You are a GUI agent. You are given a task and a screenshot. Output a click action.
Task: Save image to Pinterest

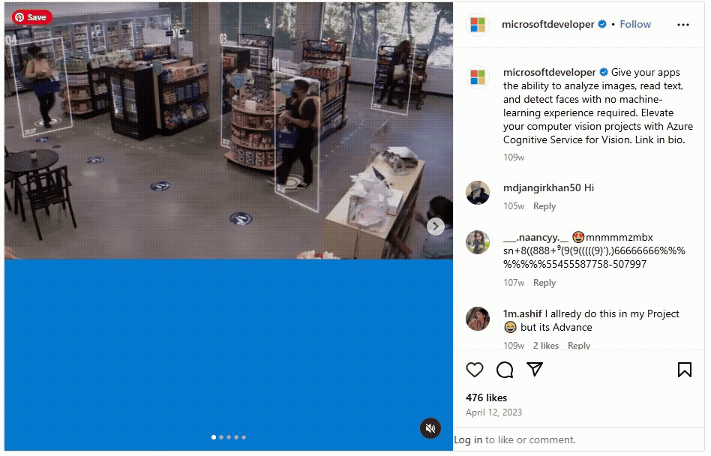[31, 17]
